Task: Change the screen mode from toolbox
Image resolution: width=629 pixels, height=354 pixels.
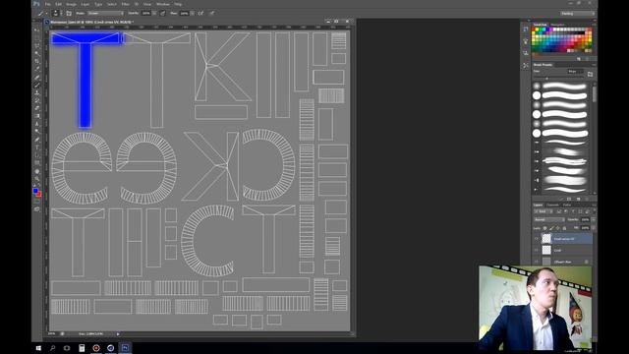Action: [37, 209]
